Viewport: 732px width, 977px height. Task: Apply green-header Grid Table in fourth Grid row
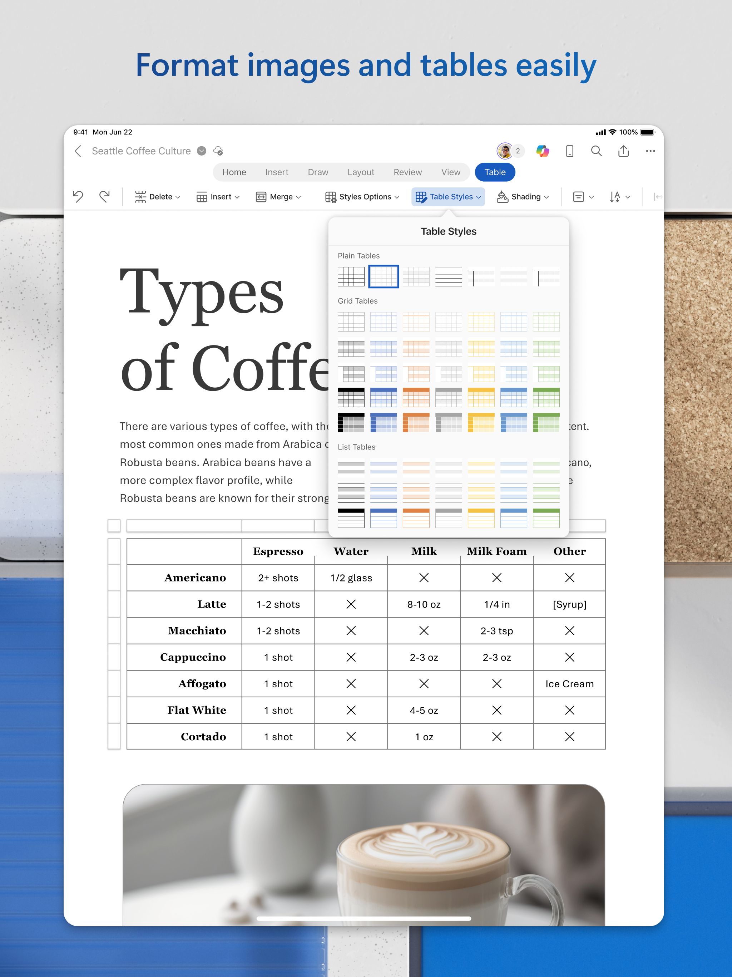click(x=546, y=398)
